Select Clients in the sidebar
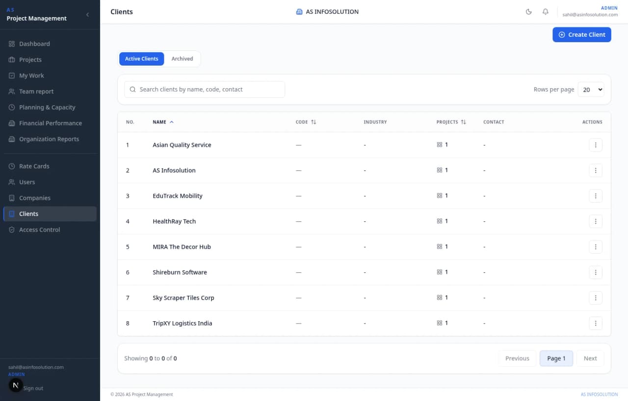The width and height of the screenshot is (628, 401). point(50,214)
